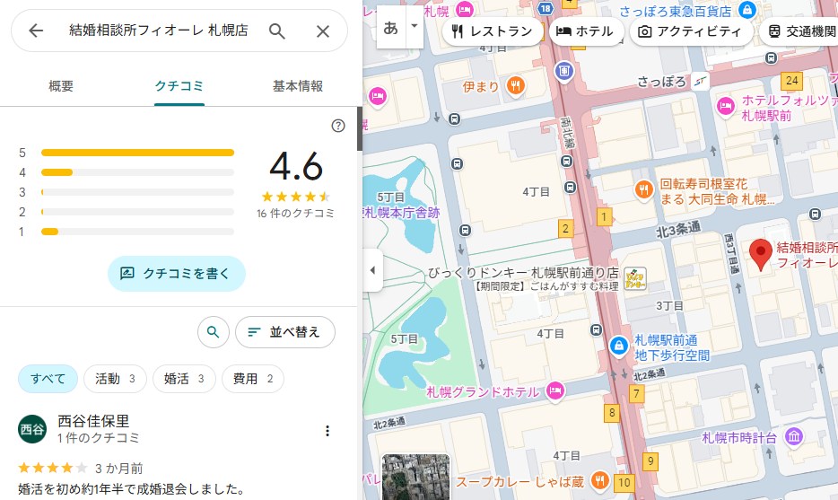This screenshot has height=500, width=838.
Task: Search within reviews using magnifier button
Action: pos(213,332)
